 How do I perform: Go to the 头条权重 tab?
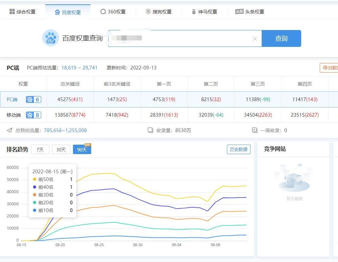click(250, 12)
